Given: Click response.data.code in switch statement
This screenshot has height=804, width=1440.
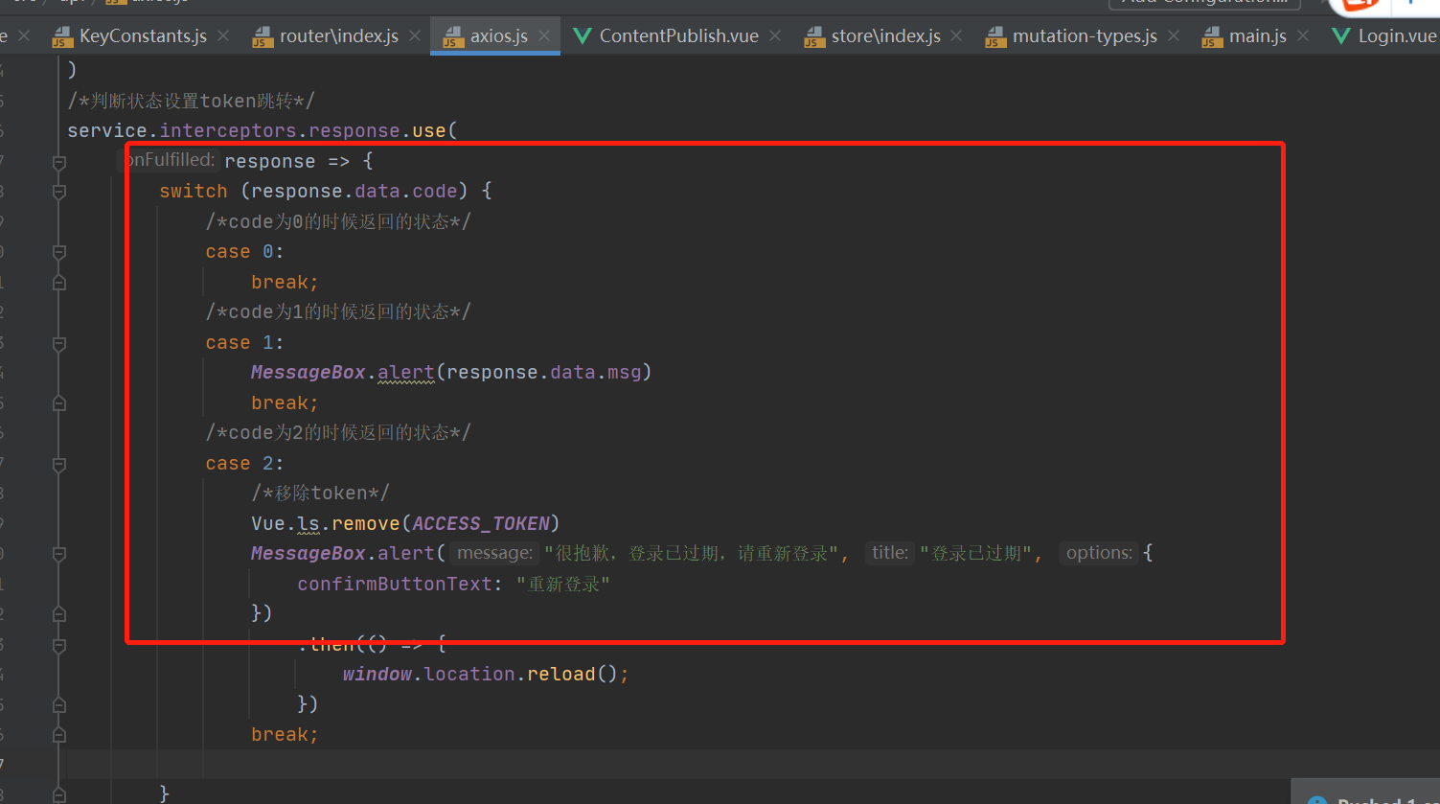Looking at the screenshot, I should tap(354, 192).
